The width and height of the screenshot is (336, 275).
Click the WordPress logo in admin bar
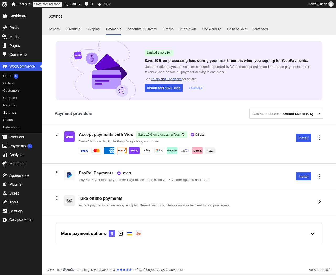click(x=4, y=4)
